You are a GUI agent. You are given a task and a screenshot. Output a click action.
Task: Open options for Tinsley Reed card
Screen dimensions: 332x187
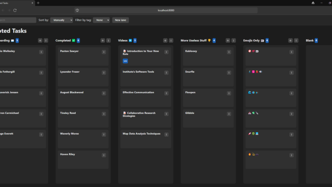click(x=104, y=114)
